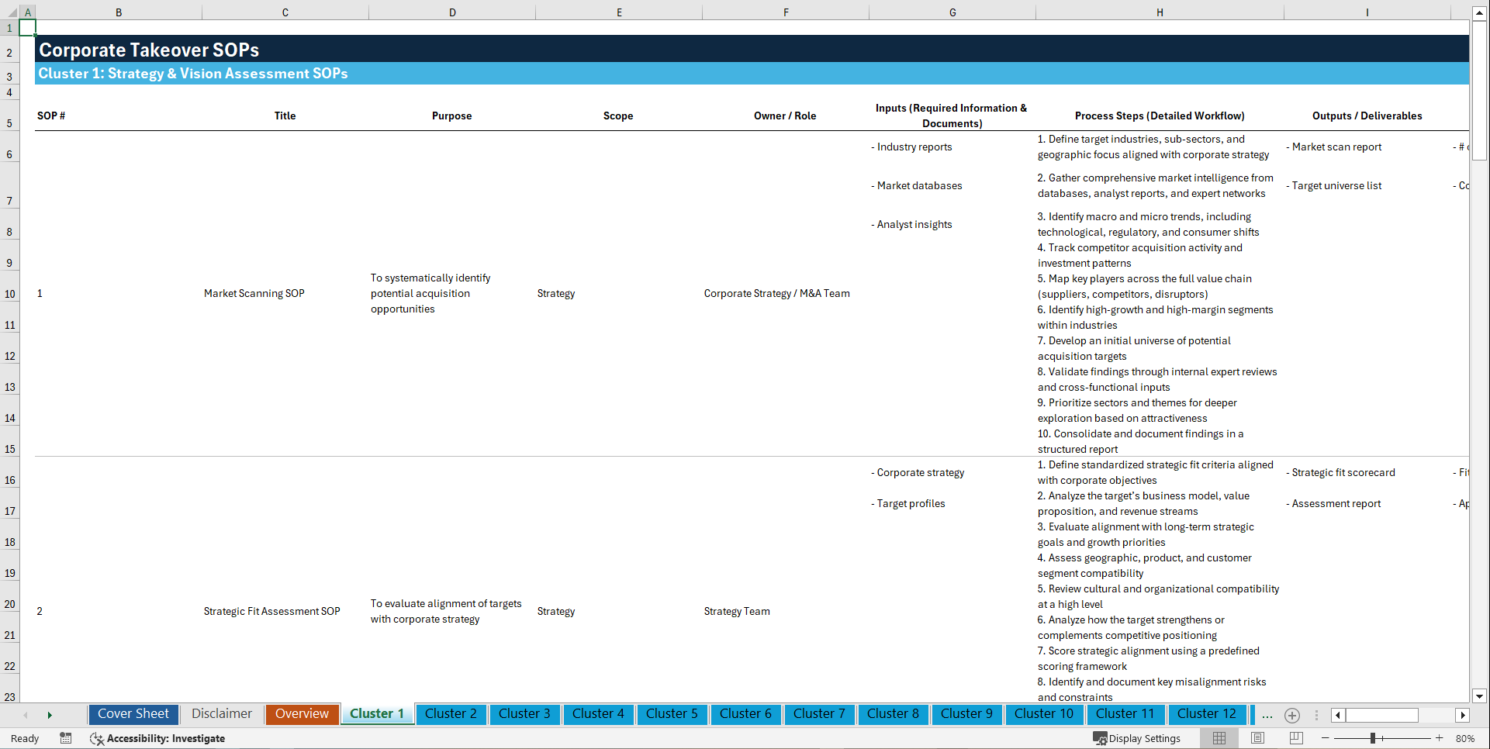Select the Normal view icon
Viewport: 1490px width, 749px height.
(x=1219, y=738)
